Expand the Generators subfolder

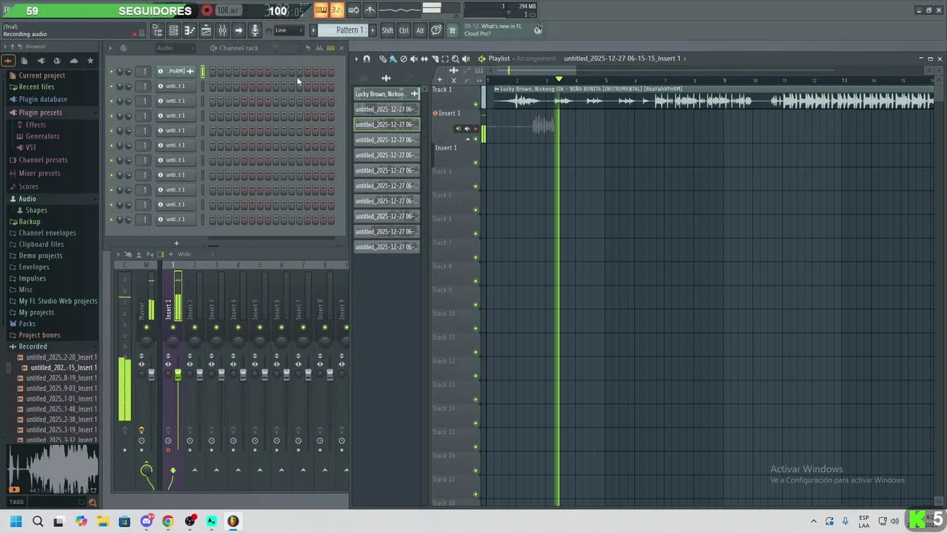(42, 136)
